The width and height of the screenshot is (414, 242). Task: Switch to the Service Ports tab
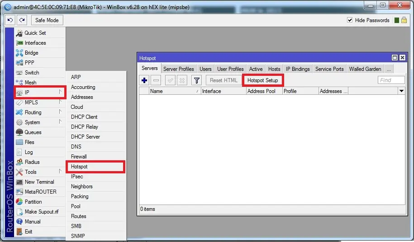(x=329, y=69)
